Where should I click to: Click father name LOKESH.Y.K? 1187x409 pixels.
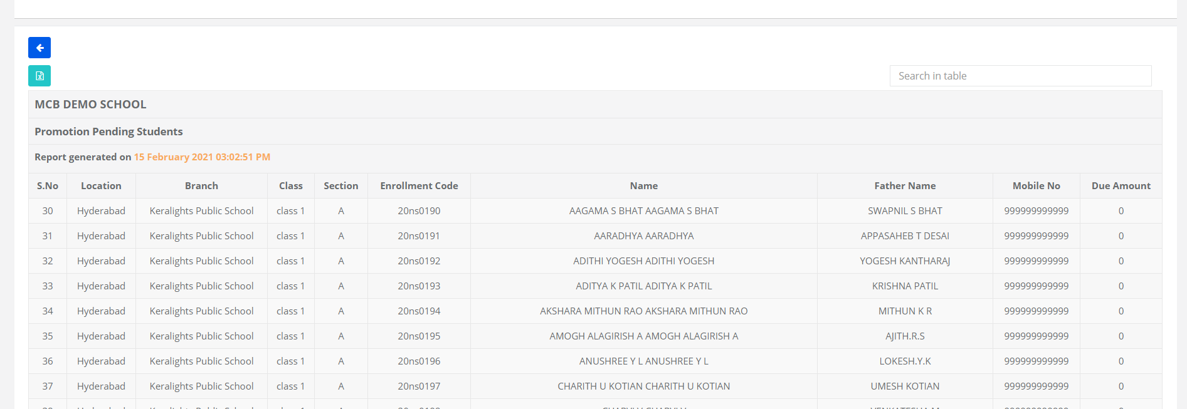click(905, 361)
